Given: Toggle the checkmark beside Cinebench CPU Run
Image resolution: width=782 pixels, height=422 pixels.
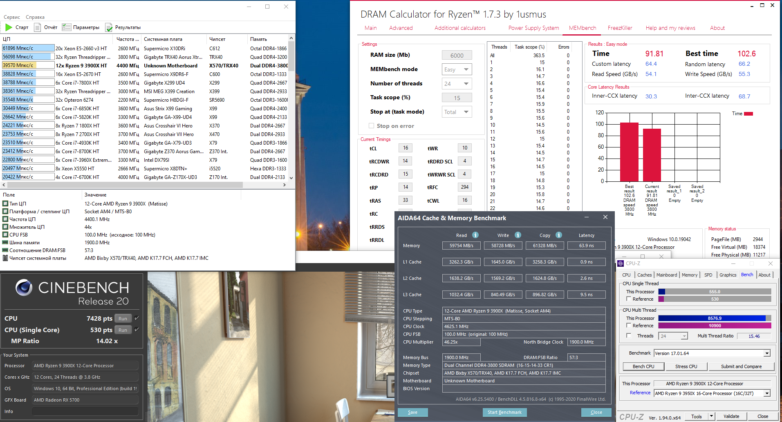Looking at the screenshot, I should pos(137,318).
